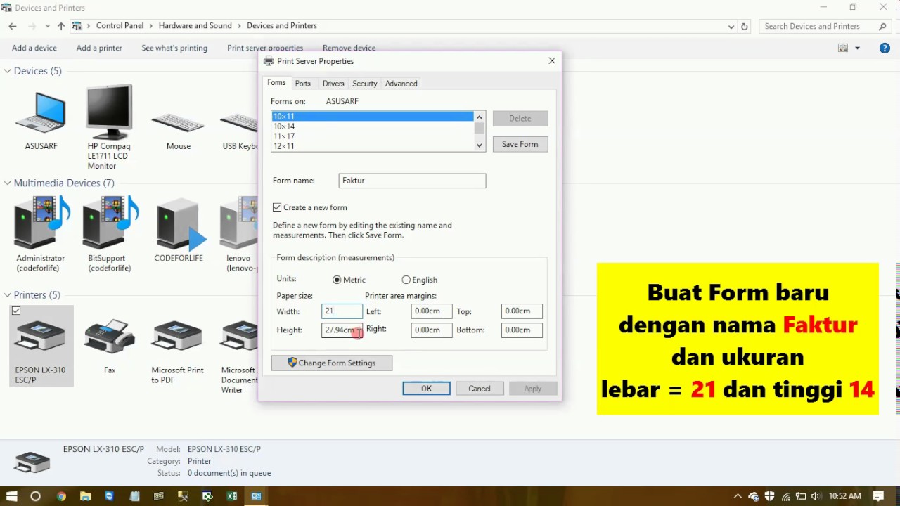The image size is (900, 506).
Task: Click the OK button
Action: click(426, 389)
